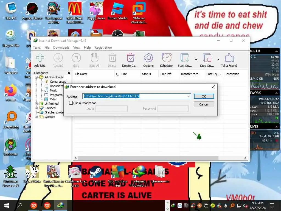The width and height of the screenshot is (281, 211).
Task: Click the Stop All hand icon
Action: [x=94, y=58]
